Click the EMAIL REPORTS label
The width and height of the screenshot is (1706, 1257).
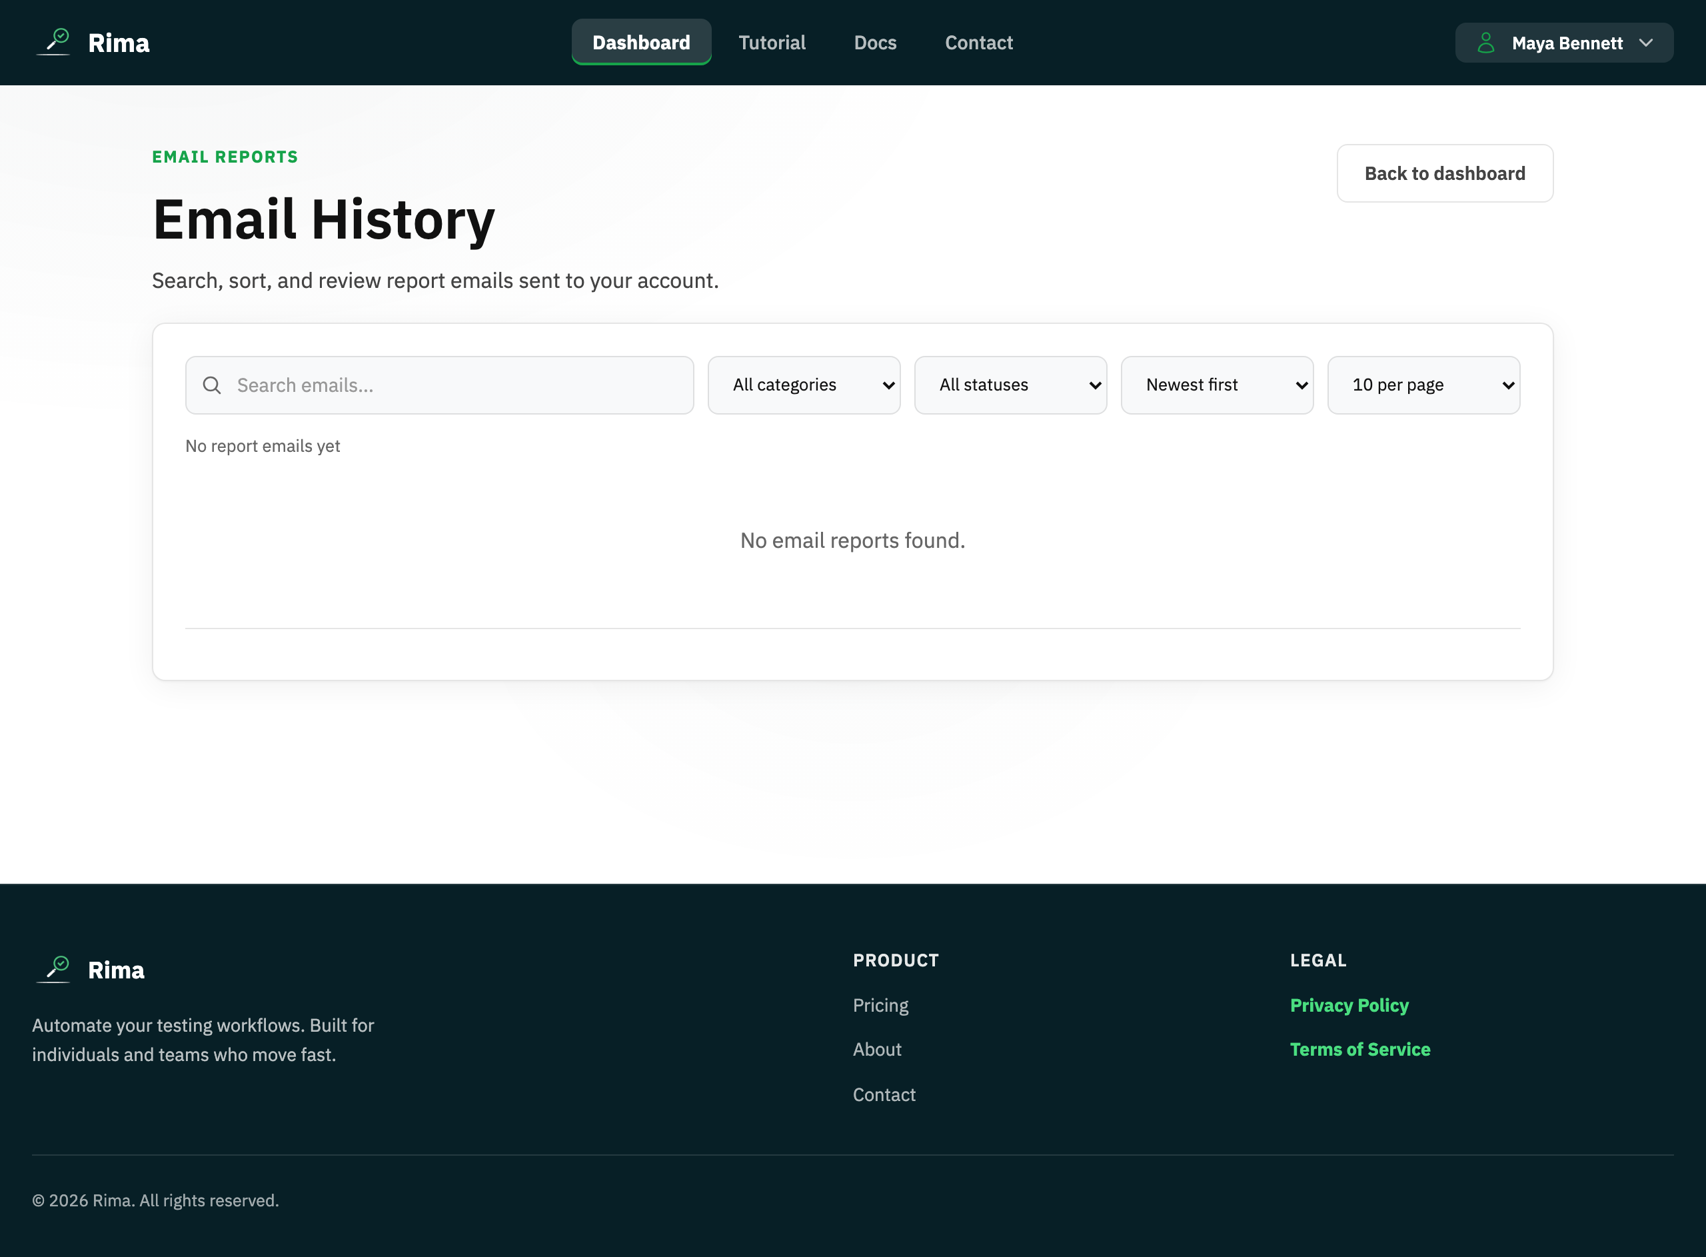tap(225, 157)
